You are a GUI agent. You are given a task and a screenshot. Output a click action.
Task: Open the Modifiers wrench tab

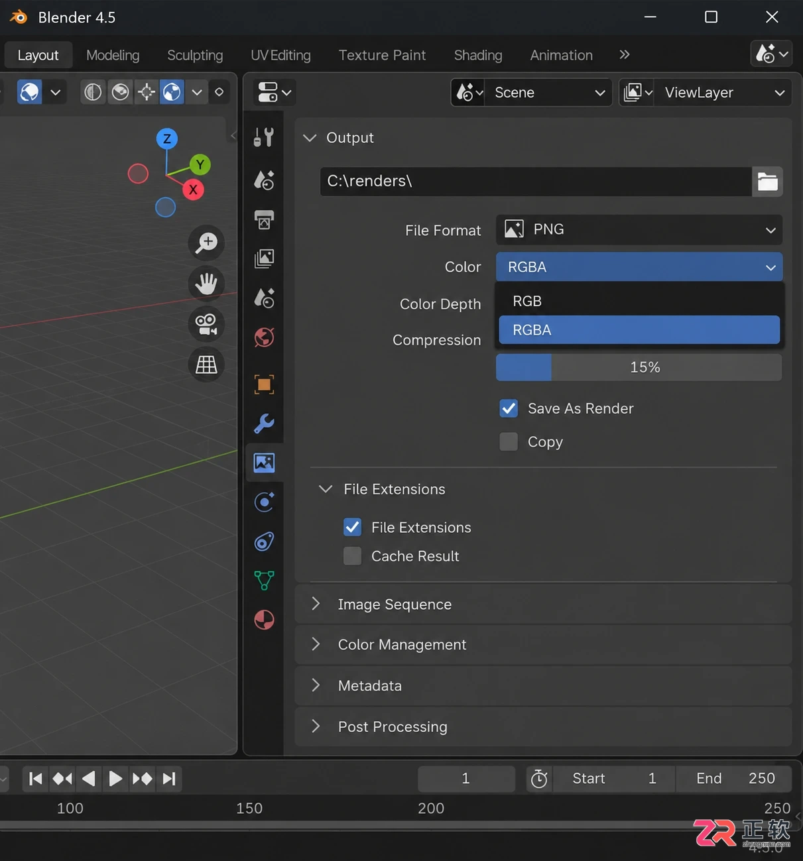pyautogui.click(x=264, y=424)
